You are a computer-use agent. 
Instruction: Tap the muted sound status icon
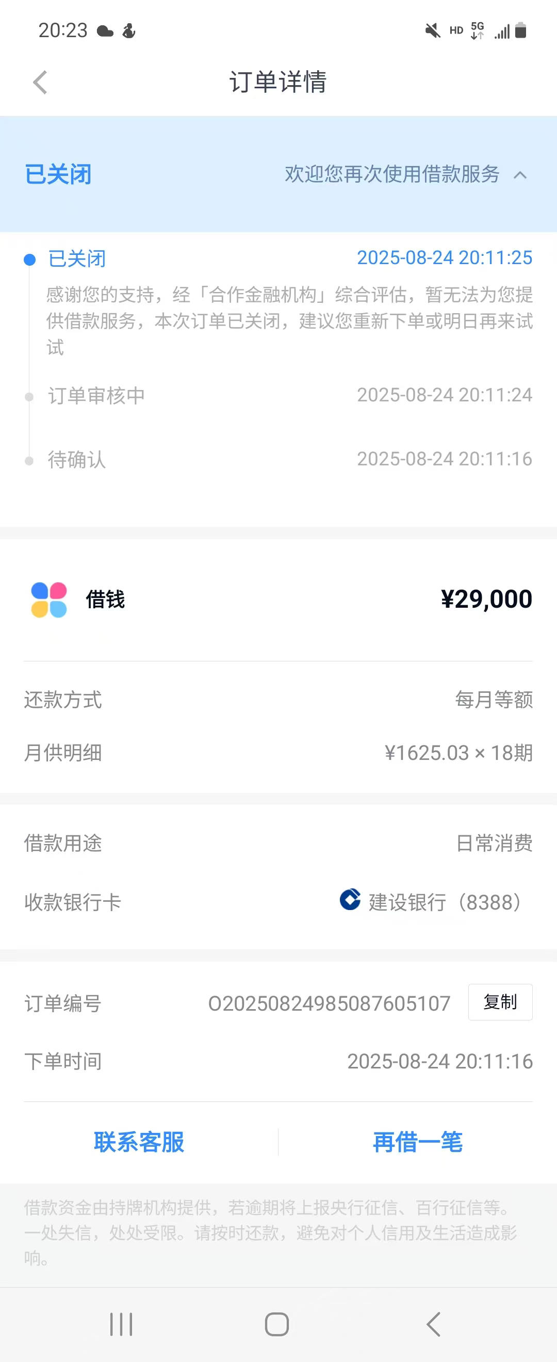pyautogui.click(x=433, y=30)
